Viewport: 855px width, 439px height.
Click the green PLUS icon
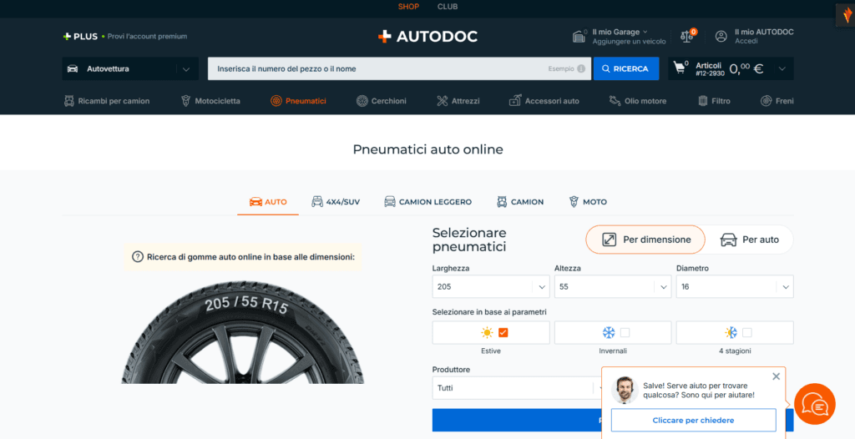click(67, 37)
